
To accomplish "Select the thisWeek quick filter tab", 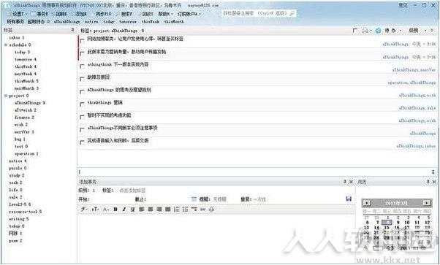I will 151,22.
